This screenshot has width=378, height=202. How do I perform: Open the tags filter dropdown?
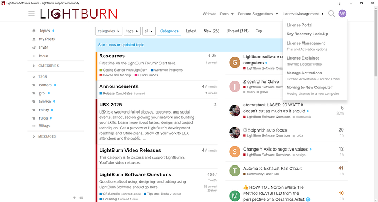132,31
